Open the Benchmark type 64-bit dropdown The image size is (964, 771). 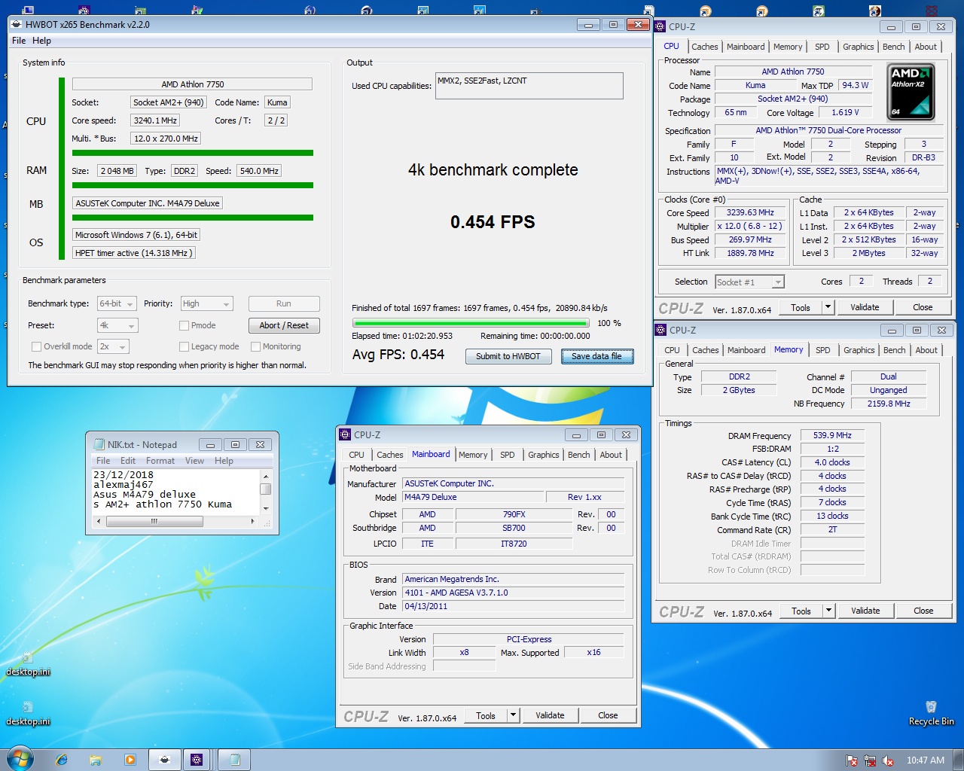pyautogui.click(x=117, y=303)
